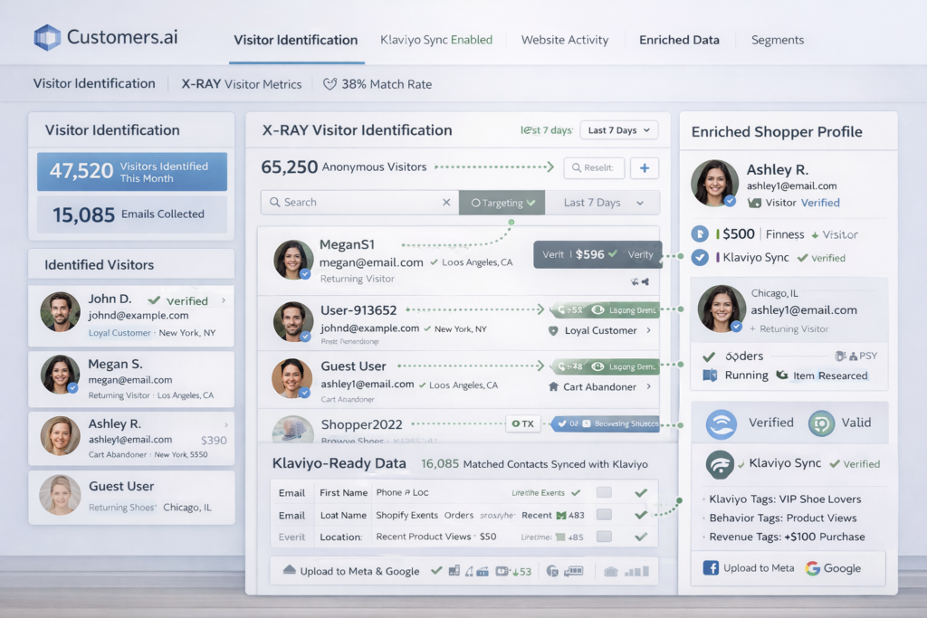Open the Last 7 Days dropdown at top
927x618 pixels.
click(x=618, y=129)
